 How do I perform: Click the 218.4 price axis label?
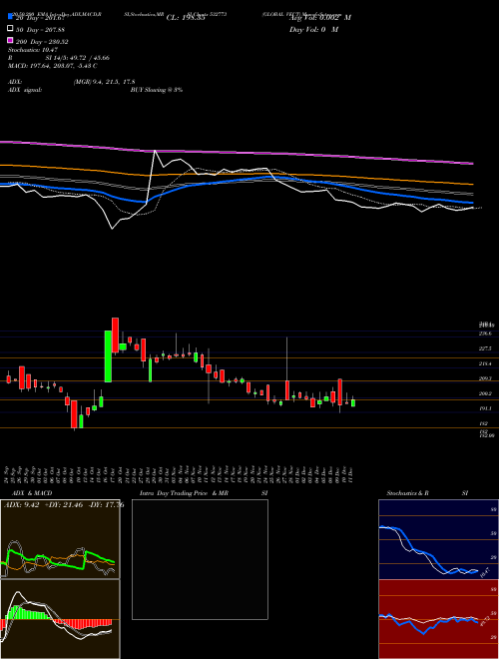[486, 363]
